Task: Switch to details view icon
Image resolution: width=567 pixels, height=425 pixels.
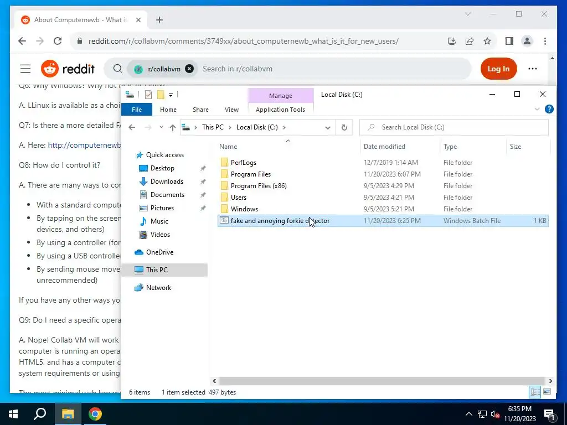Action: pyautogui.click(x=535, y=392)
